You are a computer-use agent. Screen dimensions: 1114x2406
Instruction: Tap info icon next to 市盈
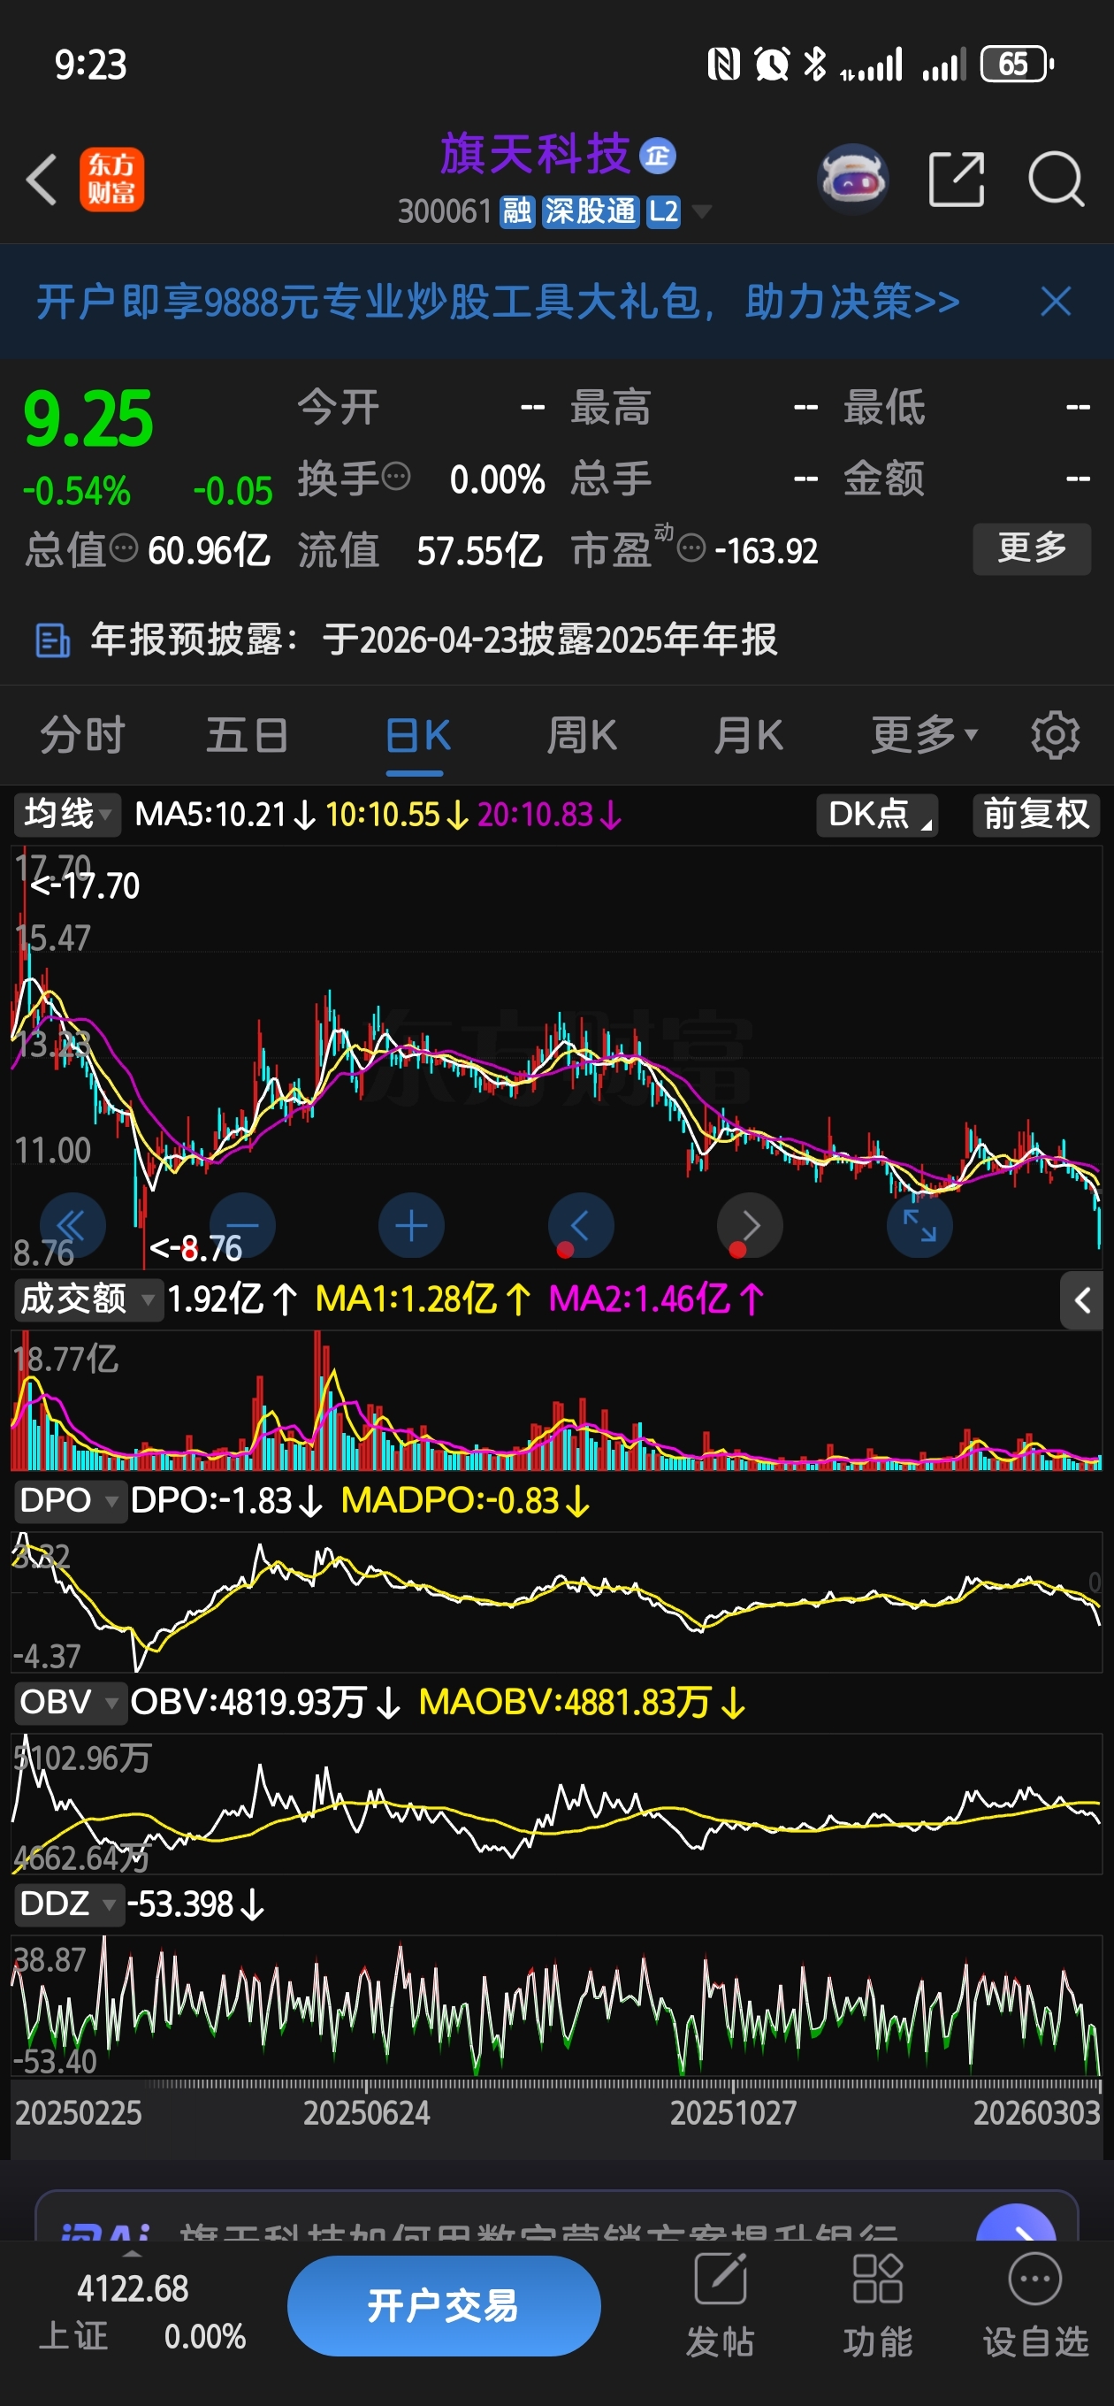pyautogui.click(x=691, y=548)
